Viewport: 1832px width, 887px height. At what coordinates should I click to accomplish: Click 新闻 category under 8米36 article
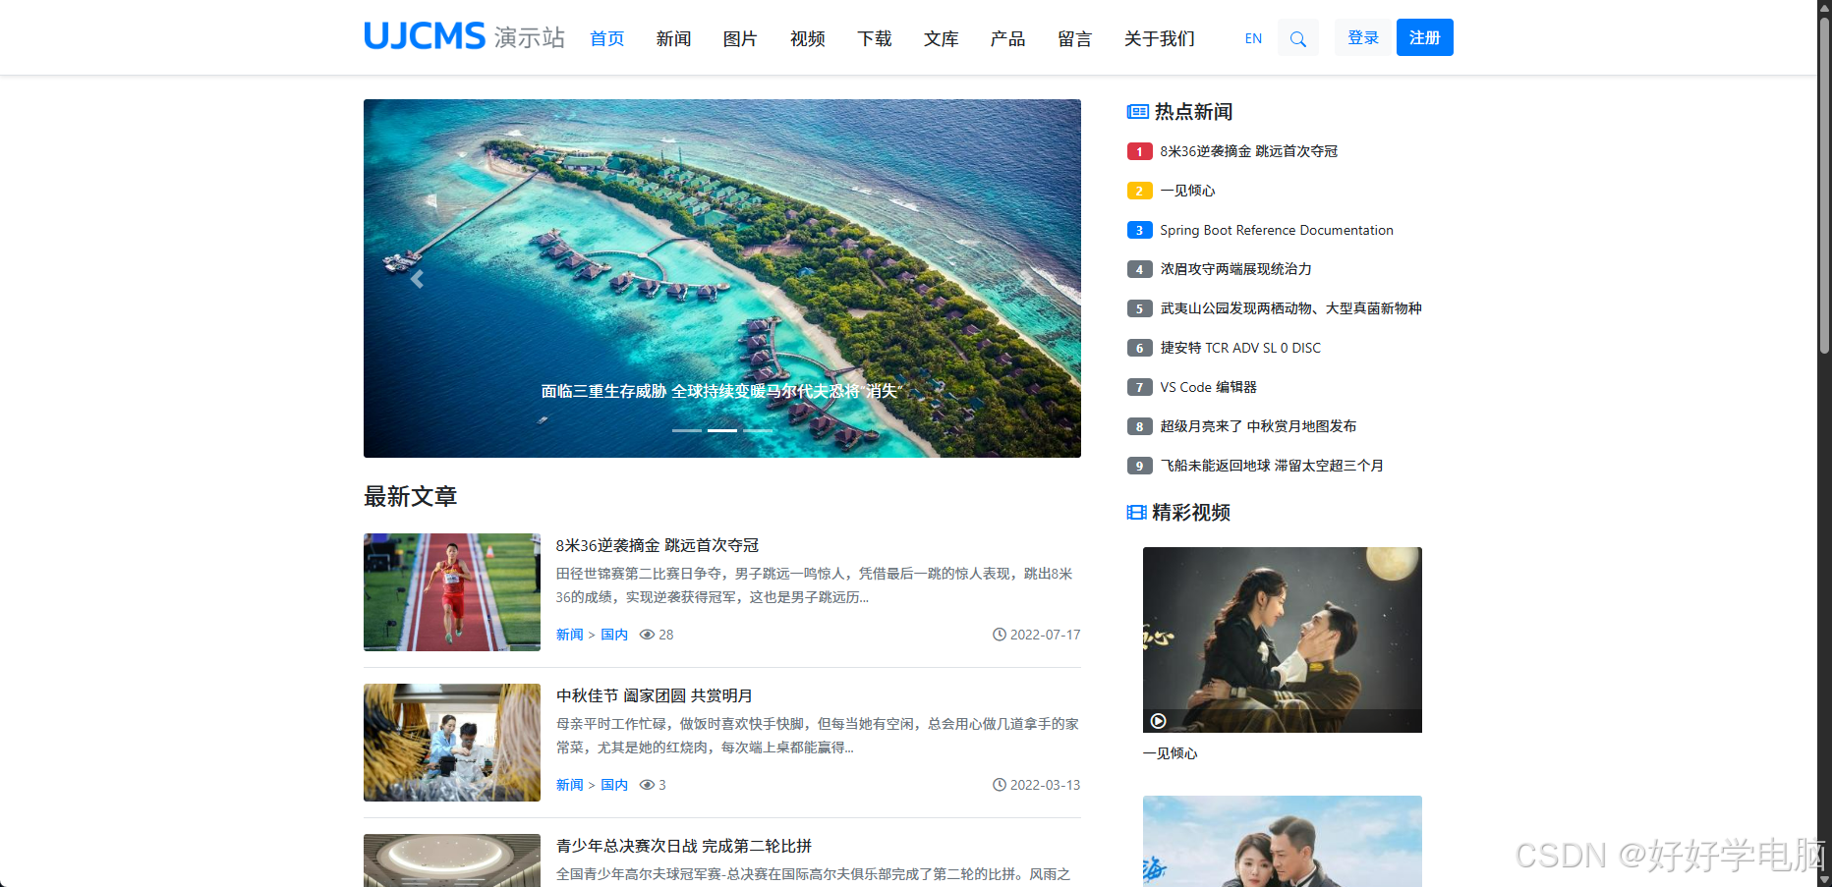coord(570,635)
